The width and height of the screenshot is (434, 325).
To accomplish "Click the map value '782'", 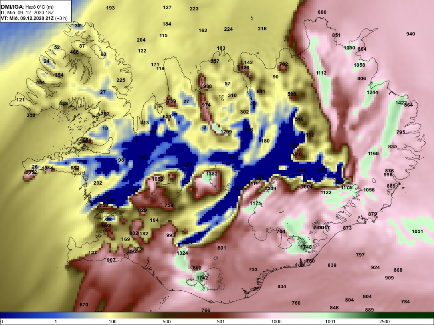I will point(283,64).
